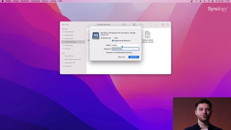Select the Mac mini entry in the sidebar
The width and height of the screenshot is (231, 130).
point(73,59)
